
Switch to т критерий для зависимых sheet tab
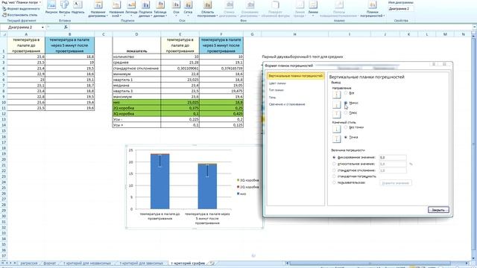142,263
